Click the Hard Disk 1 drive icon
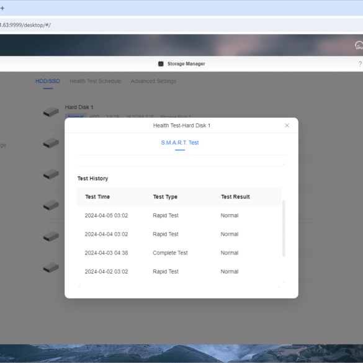 (x=51, y=112)
